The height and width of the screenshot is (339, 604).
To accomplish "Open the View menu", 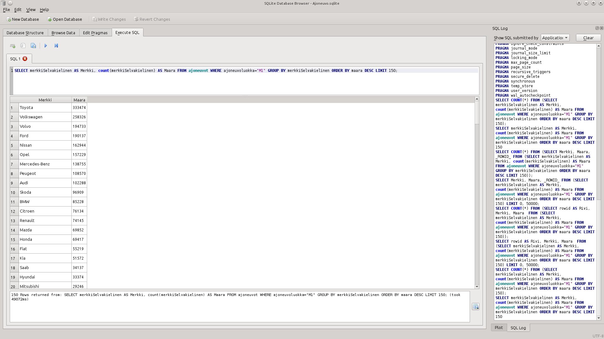I will pos(31,10).
